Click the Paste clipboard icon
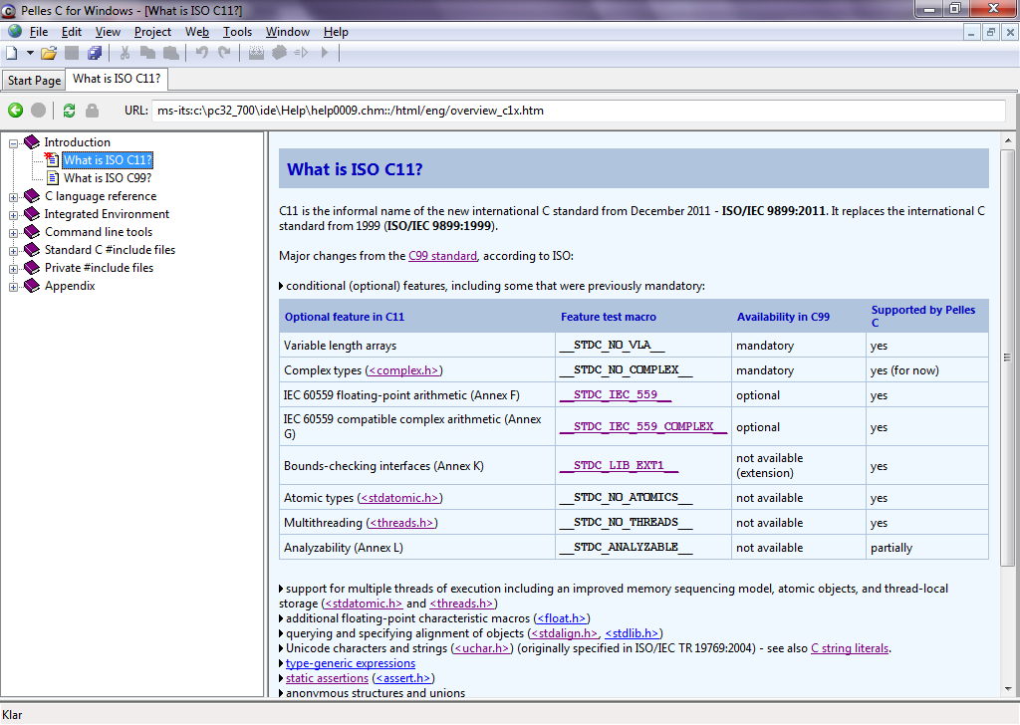Screen dimensions: 1020x725 [x=171, y=53]
